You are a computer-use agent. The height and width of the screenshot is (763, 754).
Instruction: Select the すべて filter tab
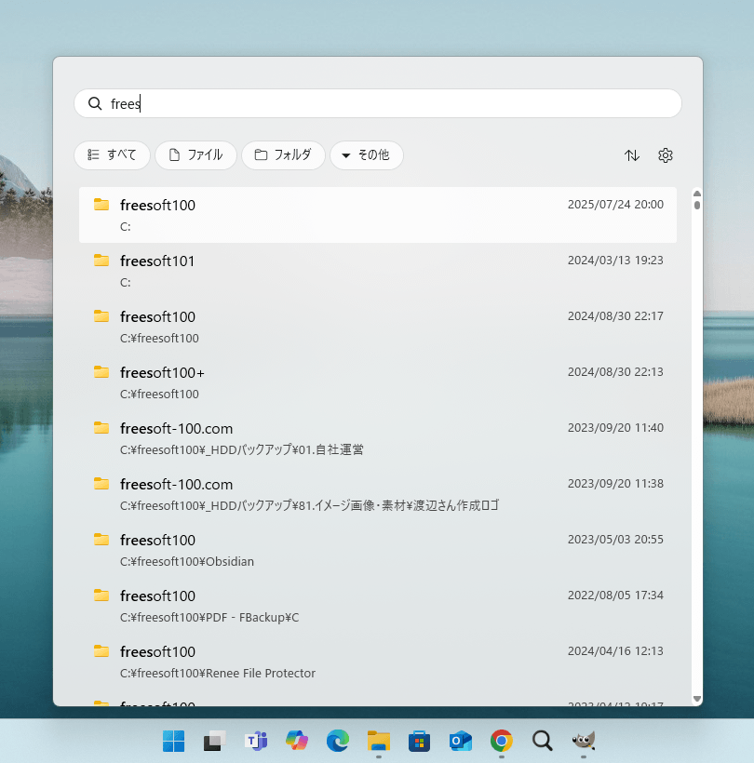pos(112,155)
